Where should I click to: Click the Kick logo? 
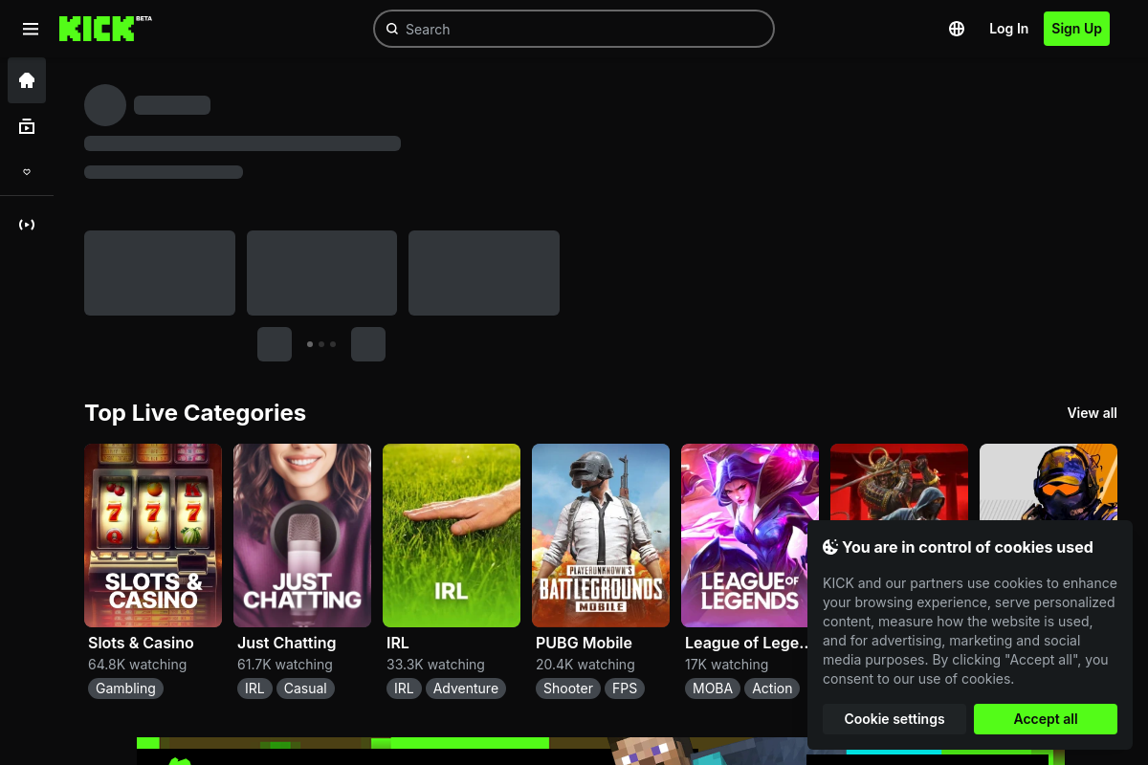(x=105, y=29)
